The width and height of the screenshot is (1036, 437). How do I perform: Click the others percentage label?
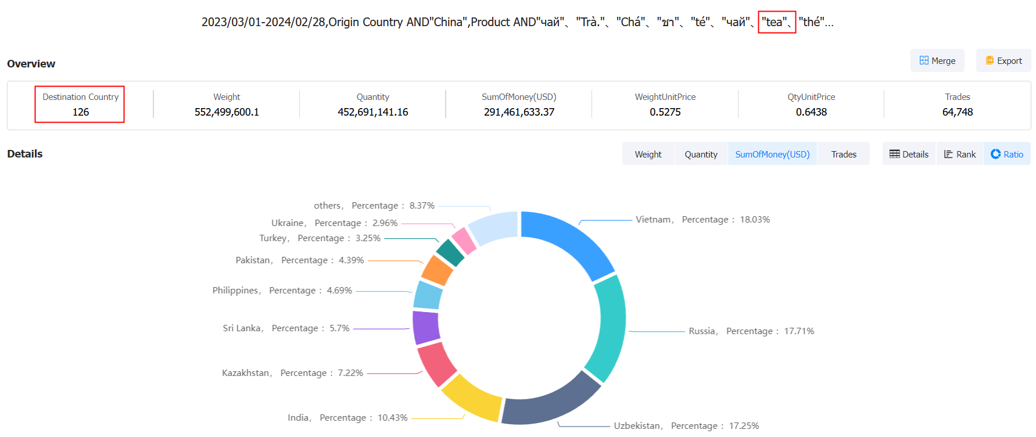pos(374,206)
